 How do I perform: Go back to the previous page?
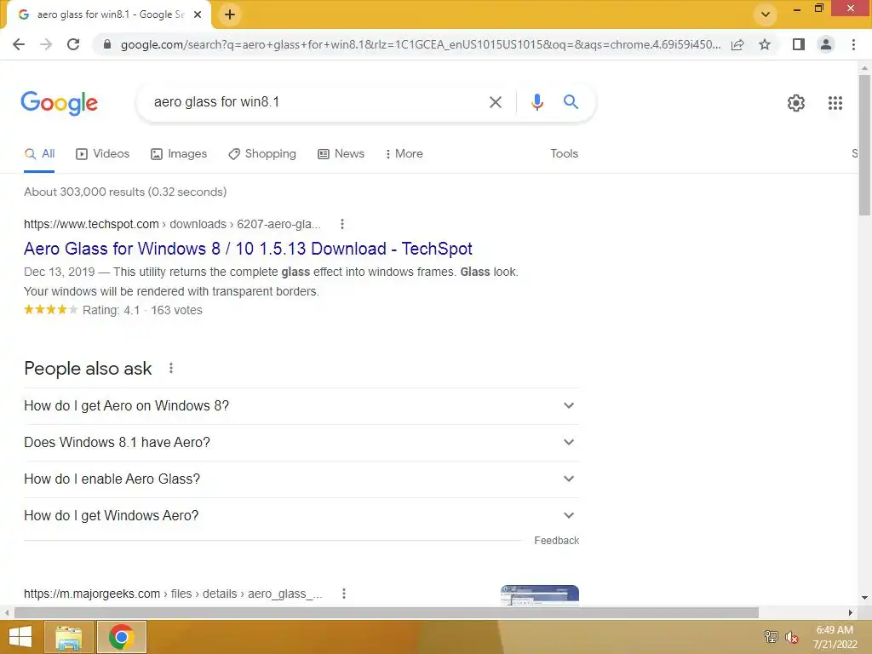point(19,44)
